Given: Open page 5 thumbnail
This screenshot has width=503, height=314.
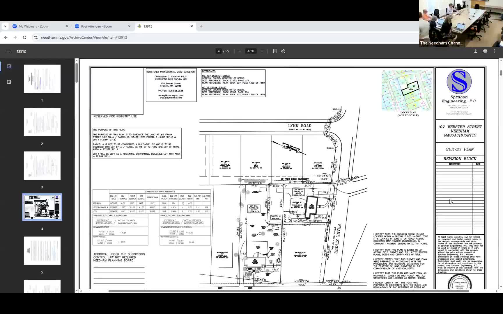Looking at the screenshot, I should (x=42, y=251).
